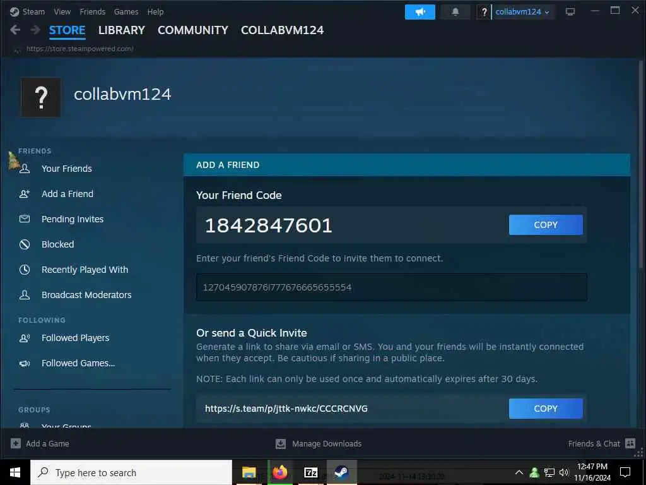
Task: Click the Steam taskbar icon
Action: pyautogui.click(x=341, y=472)
